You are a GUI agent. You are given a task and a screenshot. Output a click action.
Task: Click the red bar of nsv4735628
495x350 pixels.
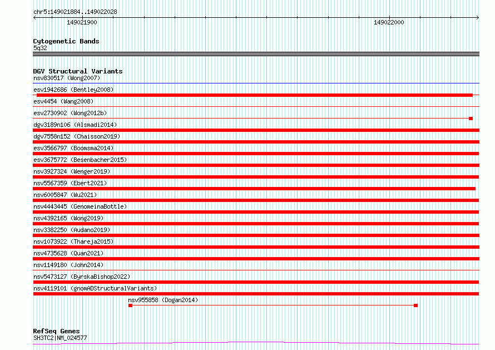(256, 259)
